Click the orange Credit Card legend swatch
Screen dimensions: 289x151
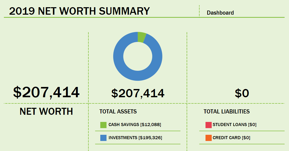pyautogui.click(x=209, y=138)
